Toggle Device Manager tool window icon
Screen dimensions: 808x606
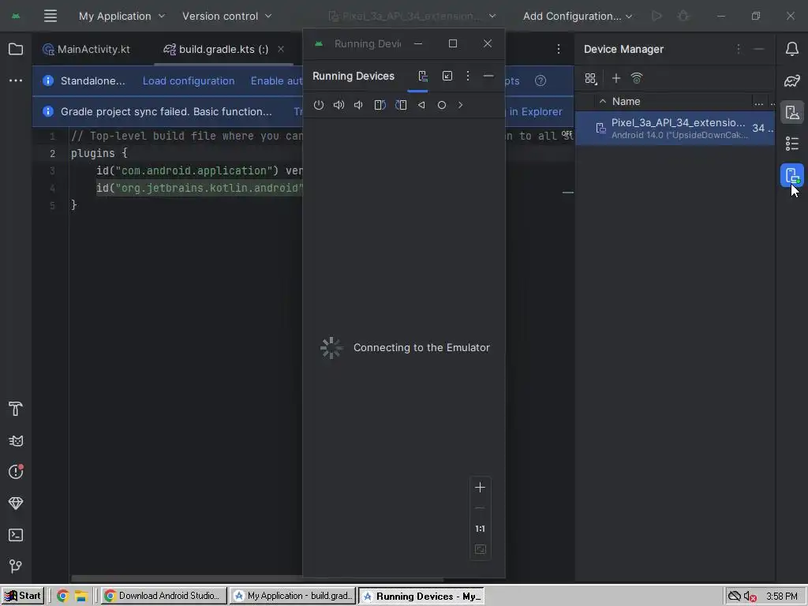(792, 112)
